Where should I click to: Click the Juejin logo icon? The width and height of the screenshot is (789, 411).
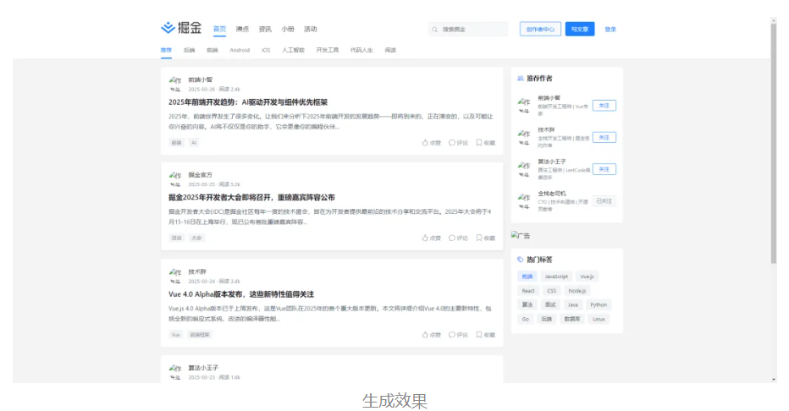click(168, 29)
